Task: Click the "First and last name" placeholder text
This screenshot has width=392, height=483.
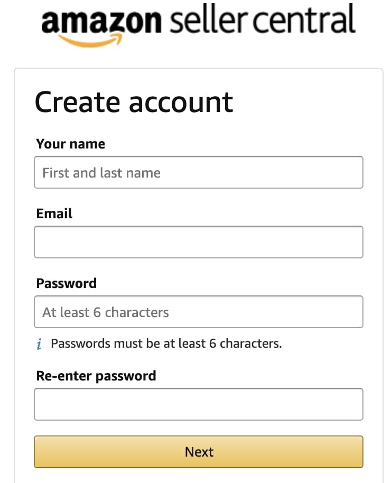Action: click(101, 173)
